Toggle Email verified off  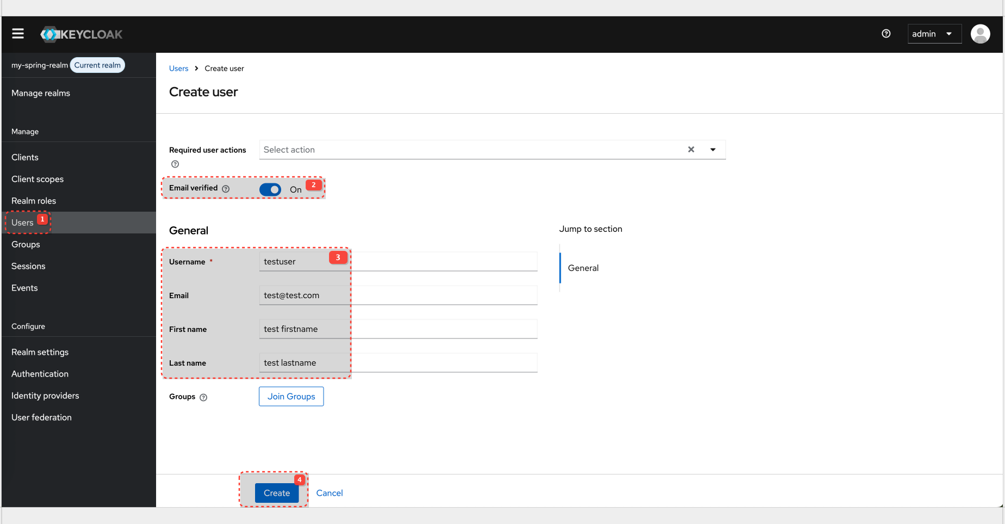tap(270, 189)
